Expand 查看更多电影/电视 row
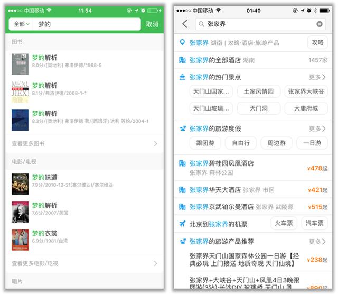Image resolution: width=338 pixels, height=294 pixels. (x=84, y=263)
